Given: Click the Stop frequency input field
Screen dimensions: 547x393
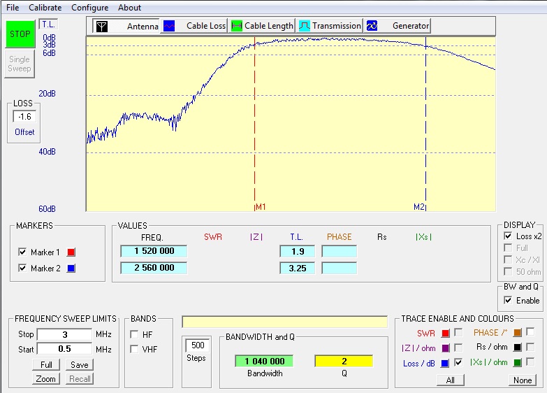Looking at the screenshot, I should tap(64, 334).
